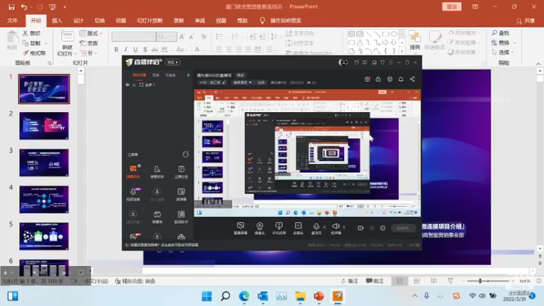Viewport: 544px width, 306px height.
Task: Click the gift box icon in stream header
Action: tap(367, 79)
